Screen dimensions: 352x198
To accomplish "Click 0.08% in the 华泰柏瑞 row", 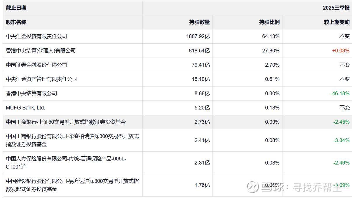I will 272,140.
